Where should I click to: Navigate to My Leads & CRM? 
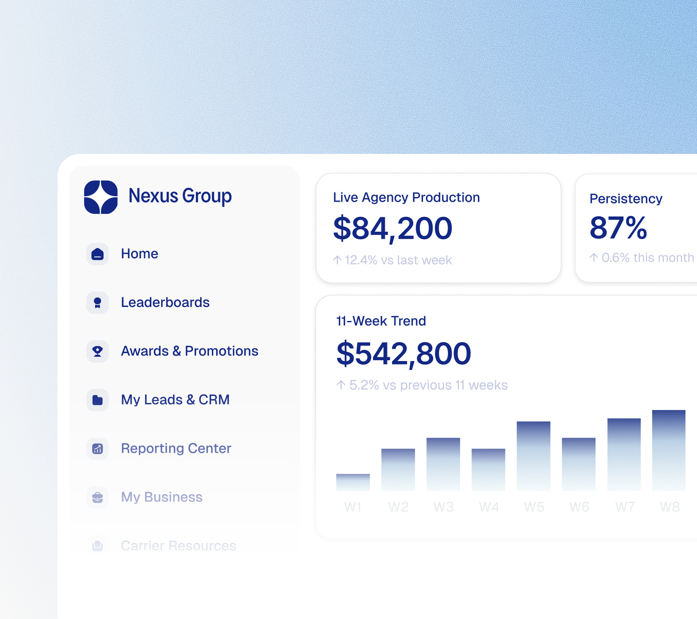175,400
